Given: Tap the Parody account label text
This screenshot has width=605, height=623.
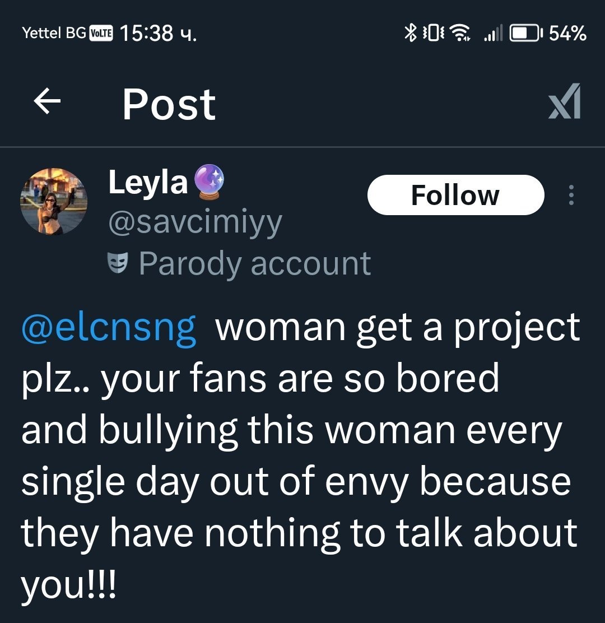Looking at the screenshot, I should coord(255,263).
